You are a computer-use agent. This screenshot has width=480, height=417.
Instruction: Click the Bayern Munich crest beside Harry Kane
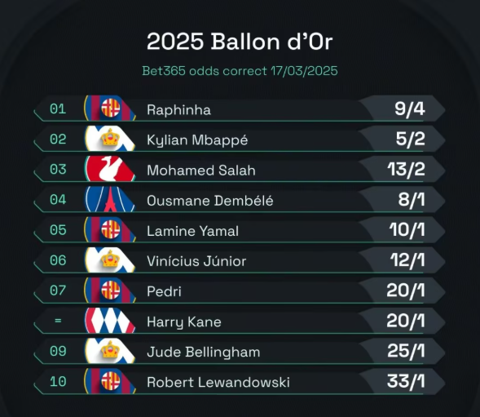[x=110, y=321]
